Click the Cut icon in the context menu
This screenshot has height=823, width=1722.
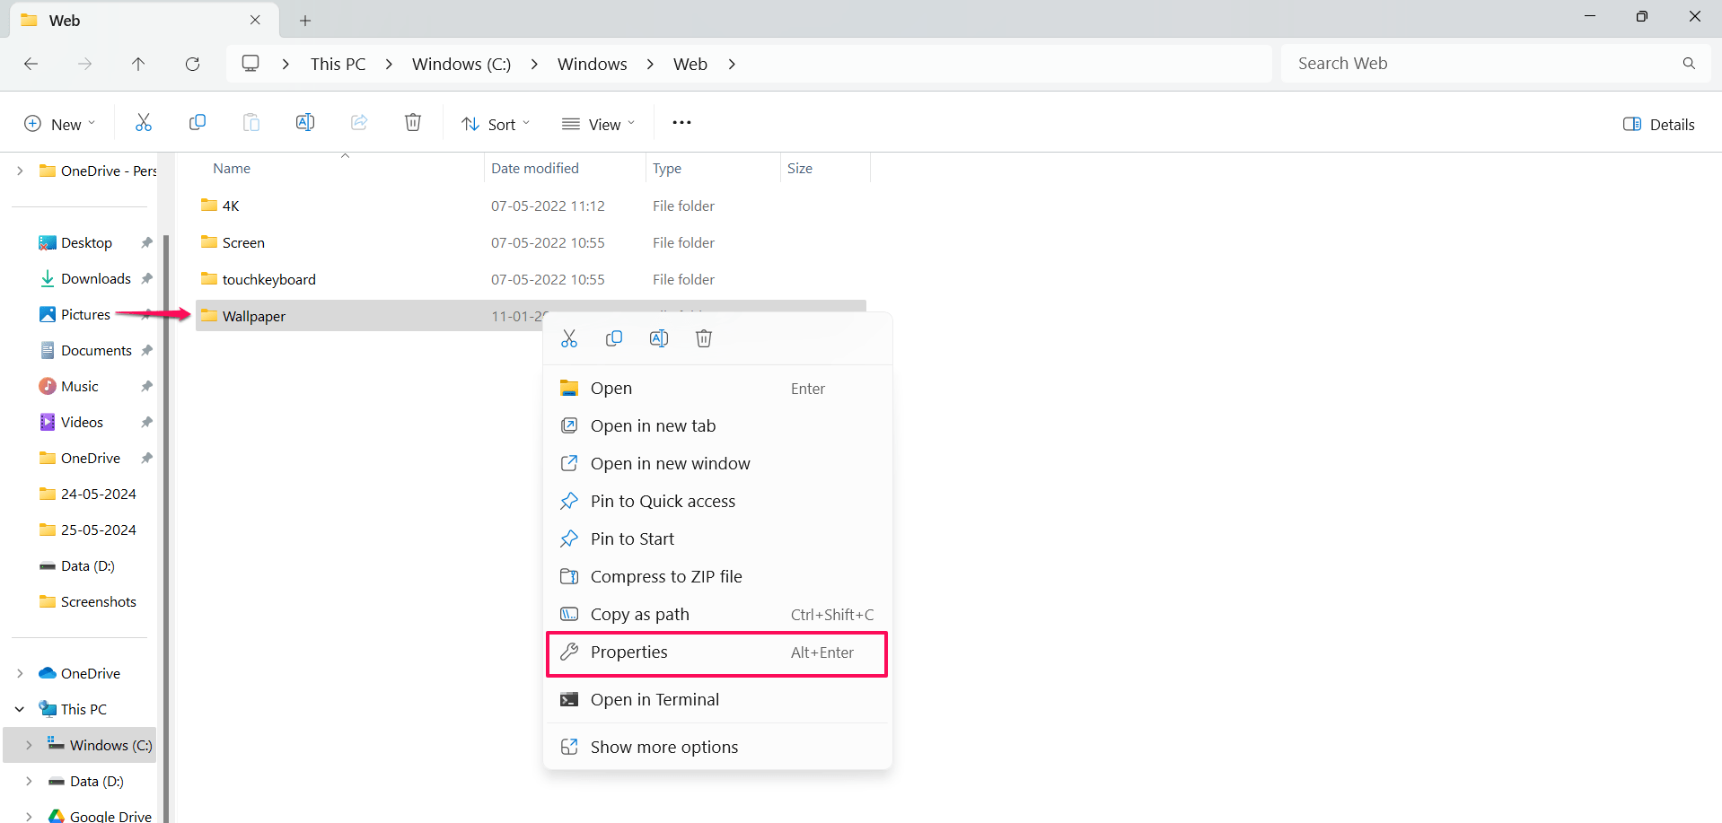569,338
